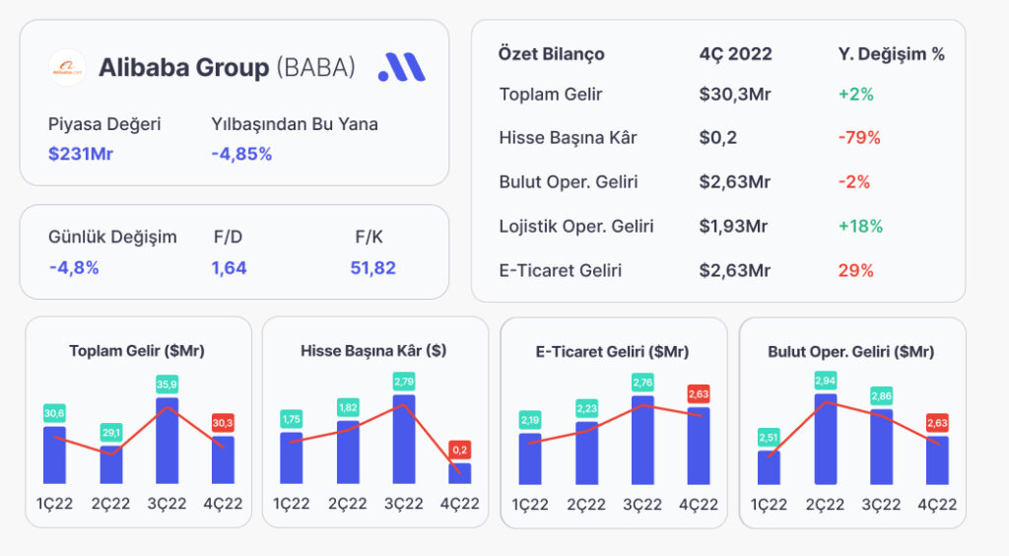Click the Piyasa Değeri label
This screenshot has width=1009, height=556.
pos(104,124)
